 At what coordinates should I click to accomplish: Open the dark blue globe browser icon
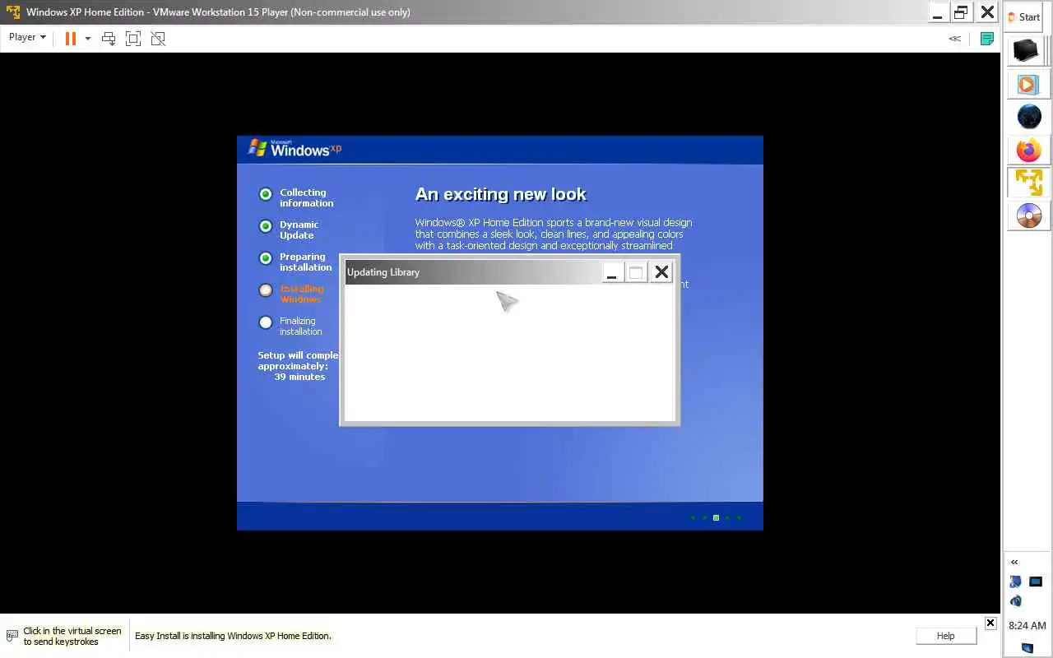(1029, 117)
